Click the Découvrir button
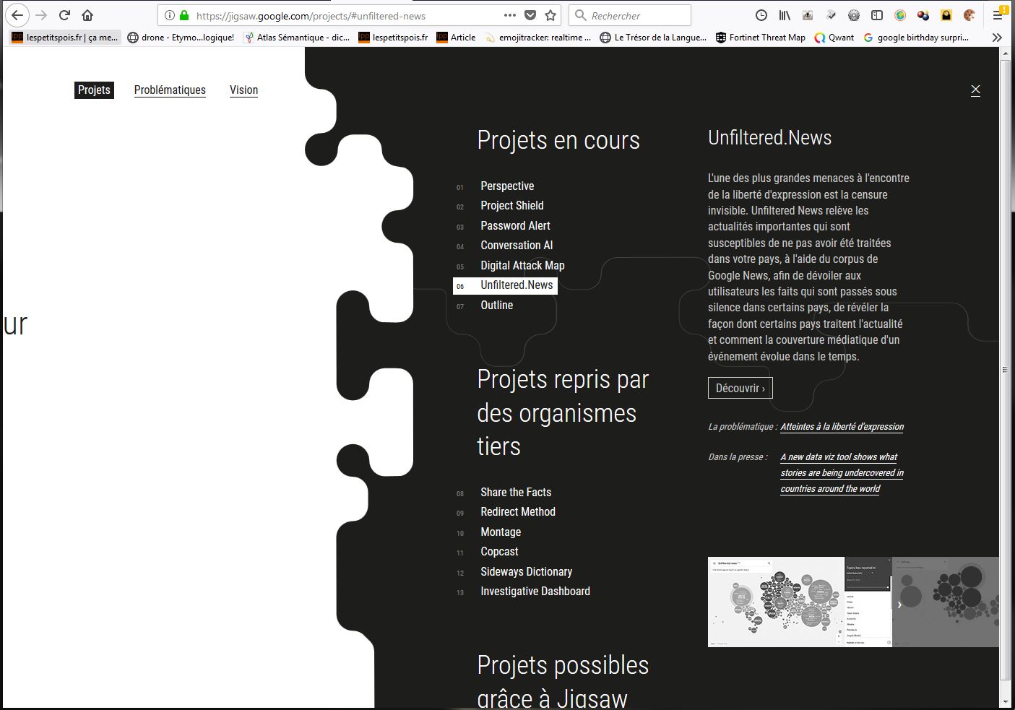Image resolution: width=1015 pixels, height=710 pixels. [x=740, y=388]
